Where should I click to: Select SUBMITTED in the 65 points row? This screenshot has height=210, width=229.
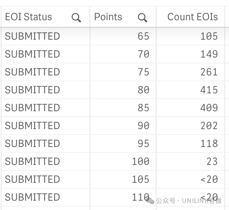tap(32, 36)
